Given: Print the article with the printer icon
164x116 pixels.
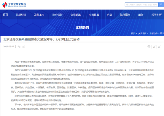Looking at the screenshot, I should point(149,47).
